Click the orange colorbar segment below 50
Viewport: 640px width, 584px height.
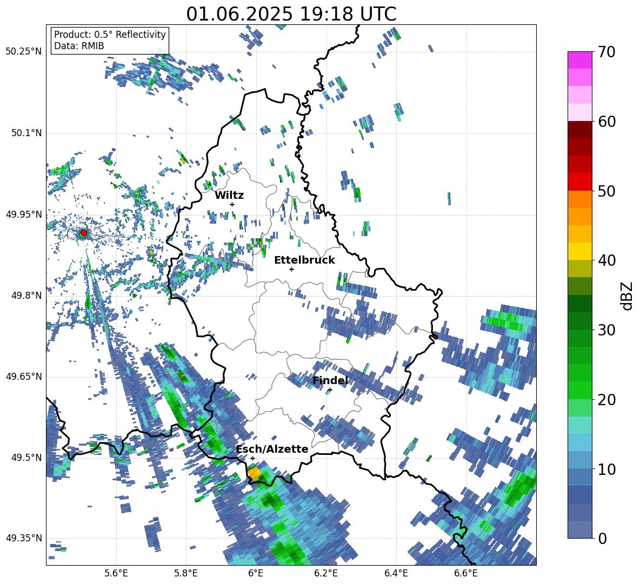(x=579, y=199)
